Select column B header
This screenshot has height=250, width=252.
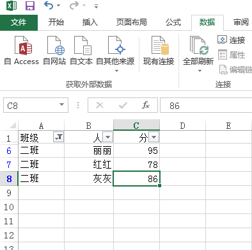click(89, 126)
